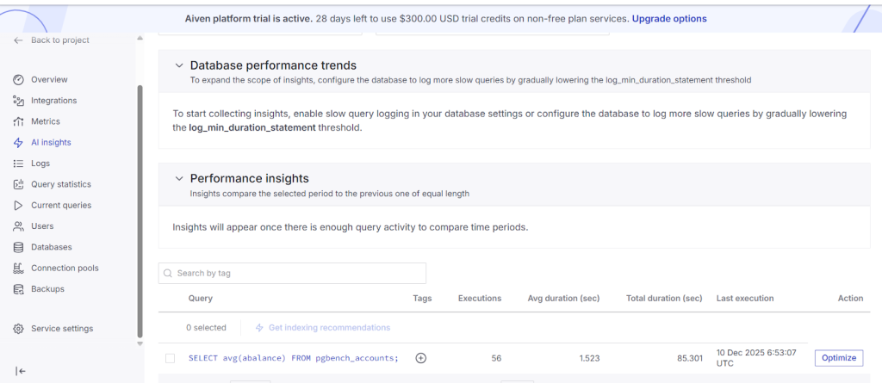Open the Connection pools menu item
The height and width of the screenshot is (383, 882).
click(65, 269)
